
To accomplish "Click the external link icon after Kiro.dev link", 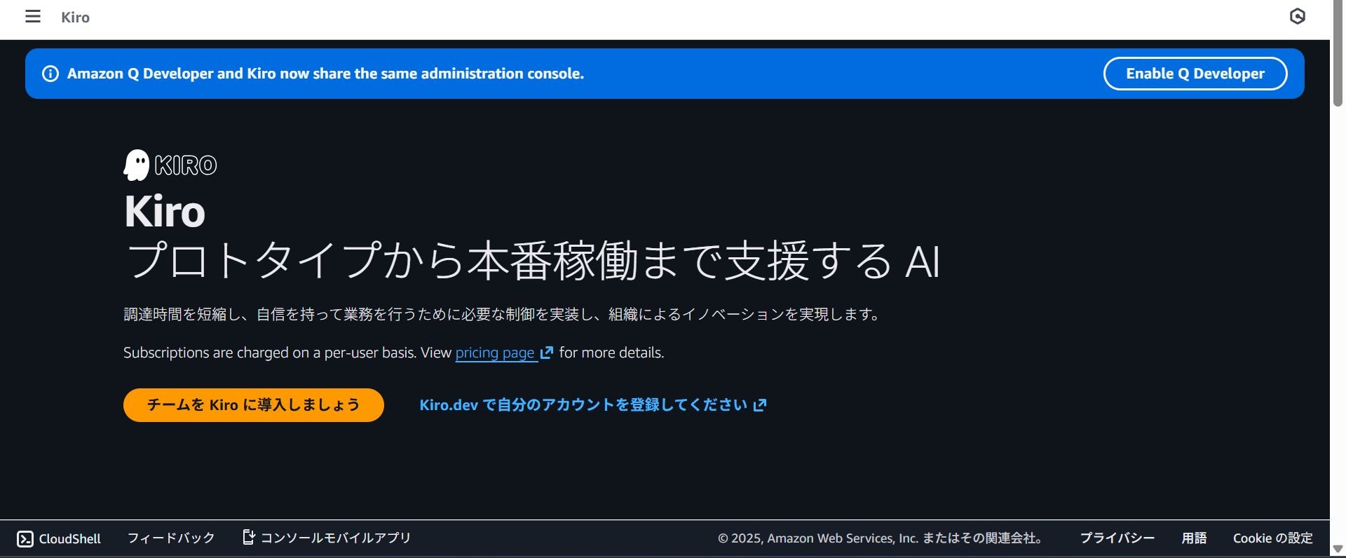I will click(760, 405).
